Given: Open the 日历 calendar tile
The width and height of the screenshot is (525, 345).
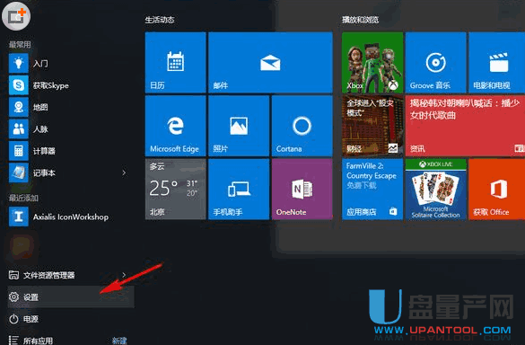Looking at the screenshot, I should point(175,62).
